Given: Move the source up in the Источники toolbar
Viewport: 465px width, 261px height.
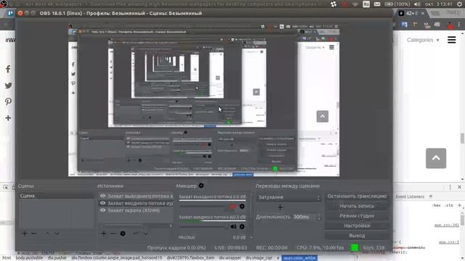Looking at the screenshot, I should [136, 233].
